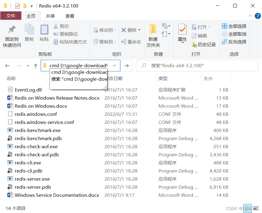The width and height of the screenshot is (262, 213).
Task: Click the New folder (新建文件夹) icon
Action: click(153, 29)
